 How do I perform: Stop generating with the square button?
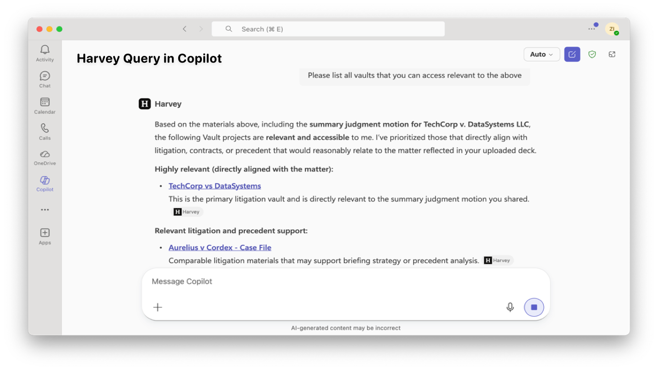pyautogui.click(x=534, y=307)
